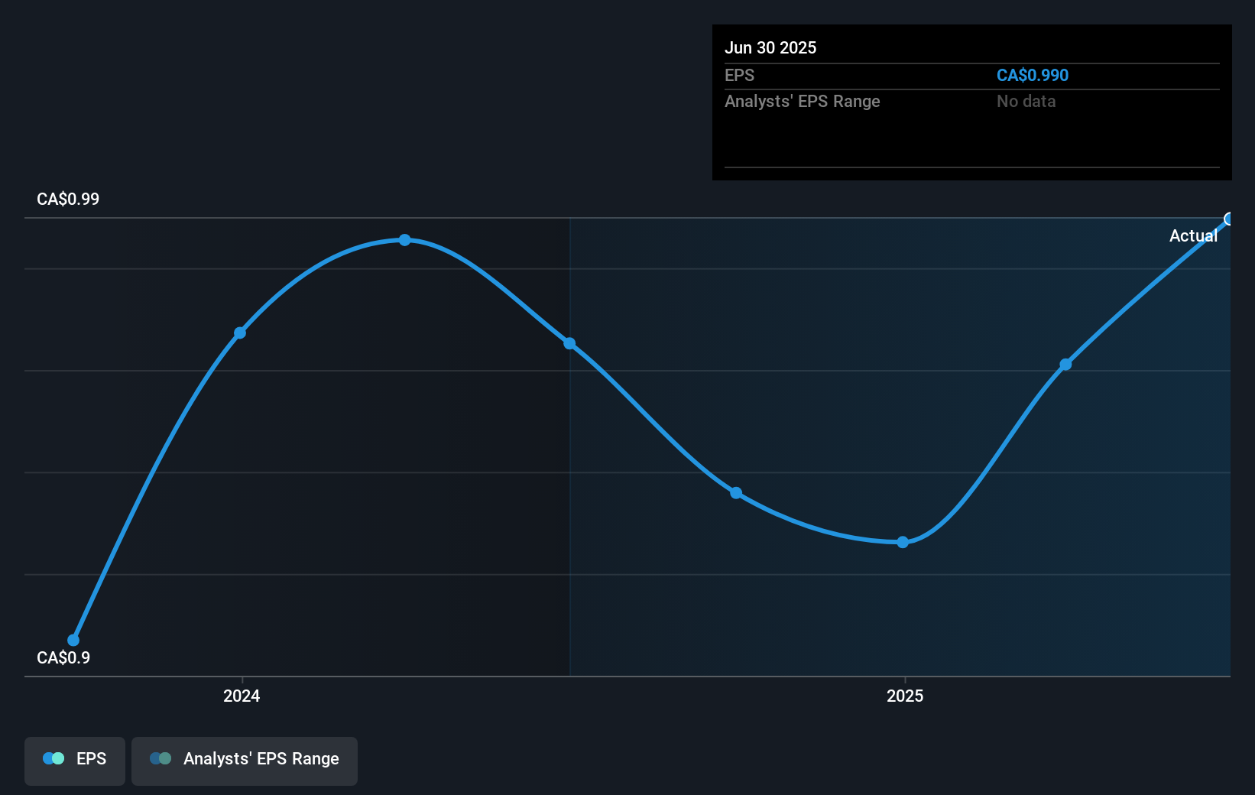Click the data point between trough and final point

click(x=1065, y=365)
